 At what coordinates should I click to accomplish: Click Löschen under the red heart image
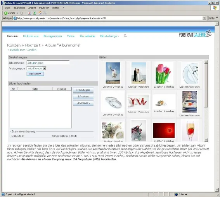(x=158, y=141)
